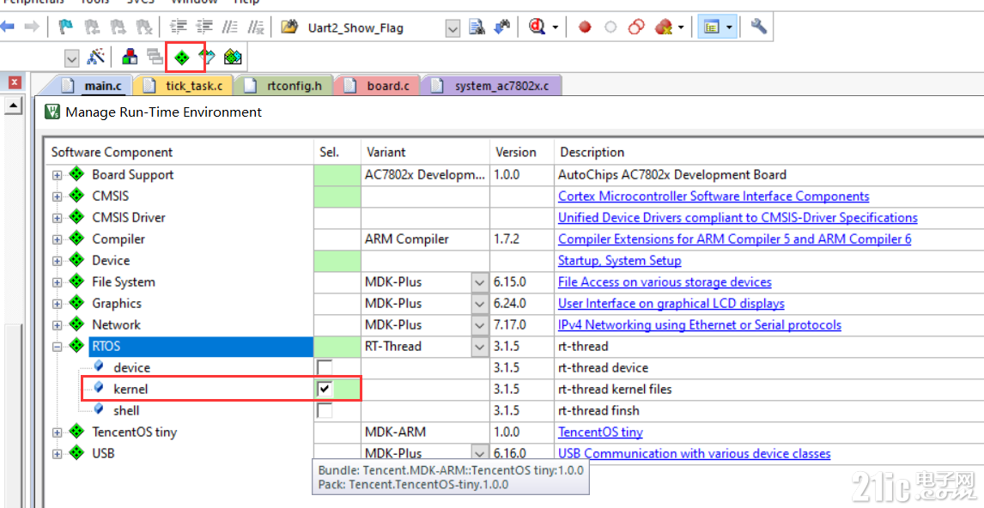The width and height of the screenshot is (984, 508).
Task: Expand the Compiler node
Action: 58,239
